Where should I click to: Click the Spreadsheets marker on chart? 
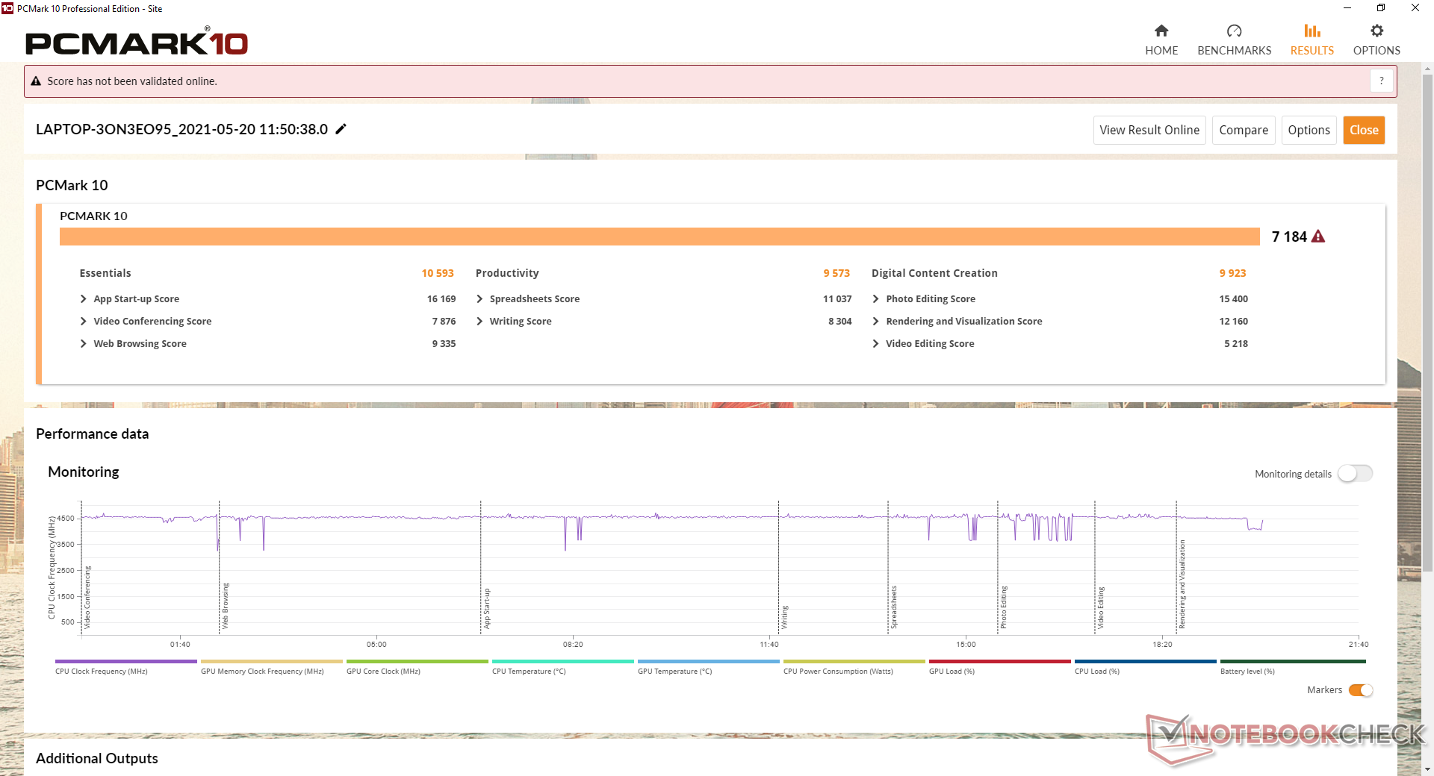click(894, 607)
